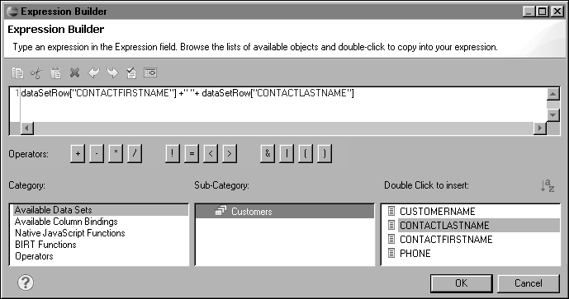Confirm with the OK button
The width and height of the screenshot is (569, 299).
(461, 283)
